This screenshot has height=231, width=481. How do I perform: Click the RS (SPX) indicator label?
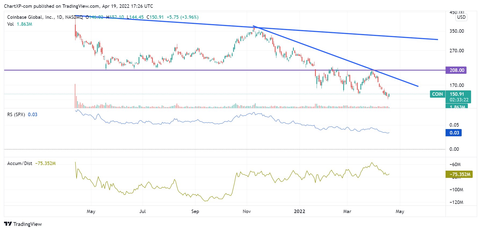point(16,115)
